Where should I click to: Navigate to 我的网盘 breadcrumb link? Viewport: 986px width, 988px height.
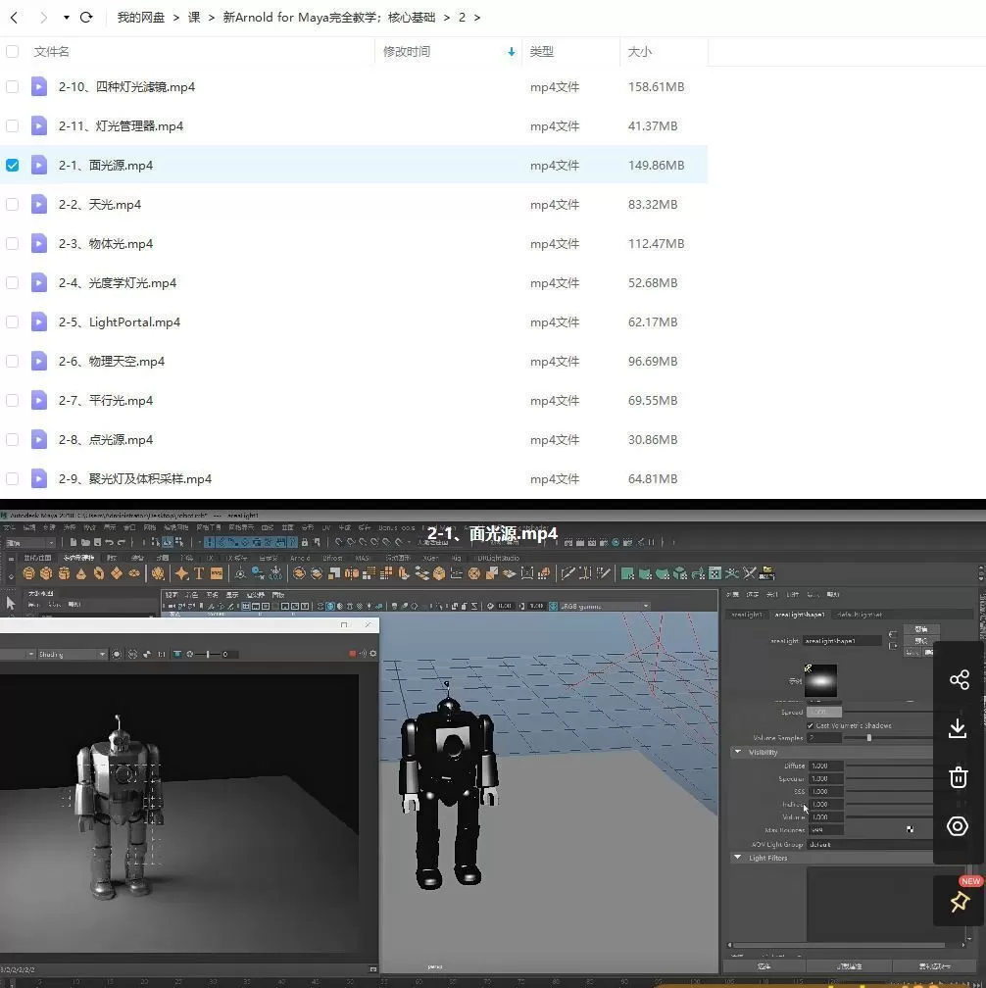141,18
